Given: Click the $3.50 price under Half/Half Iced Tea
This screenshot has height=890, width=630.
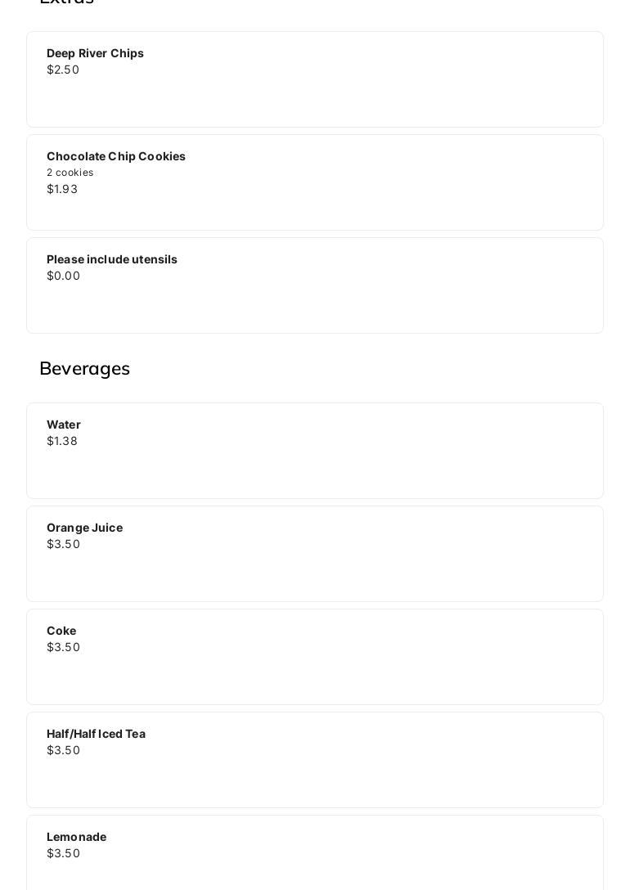Looking at the screenshot, I should pyautogui.click(x=64, y=750).
